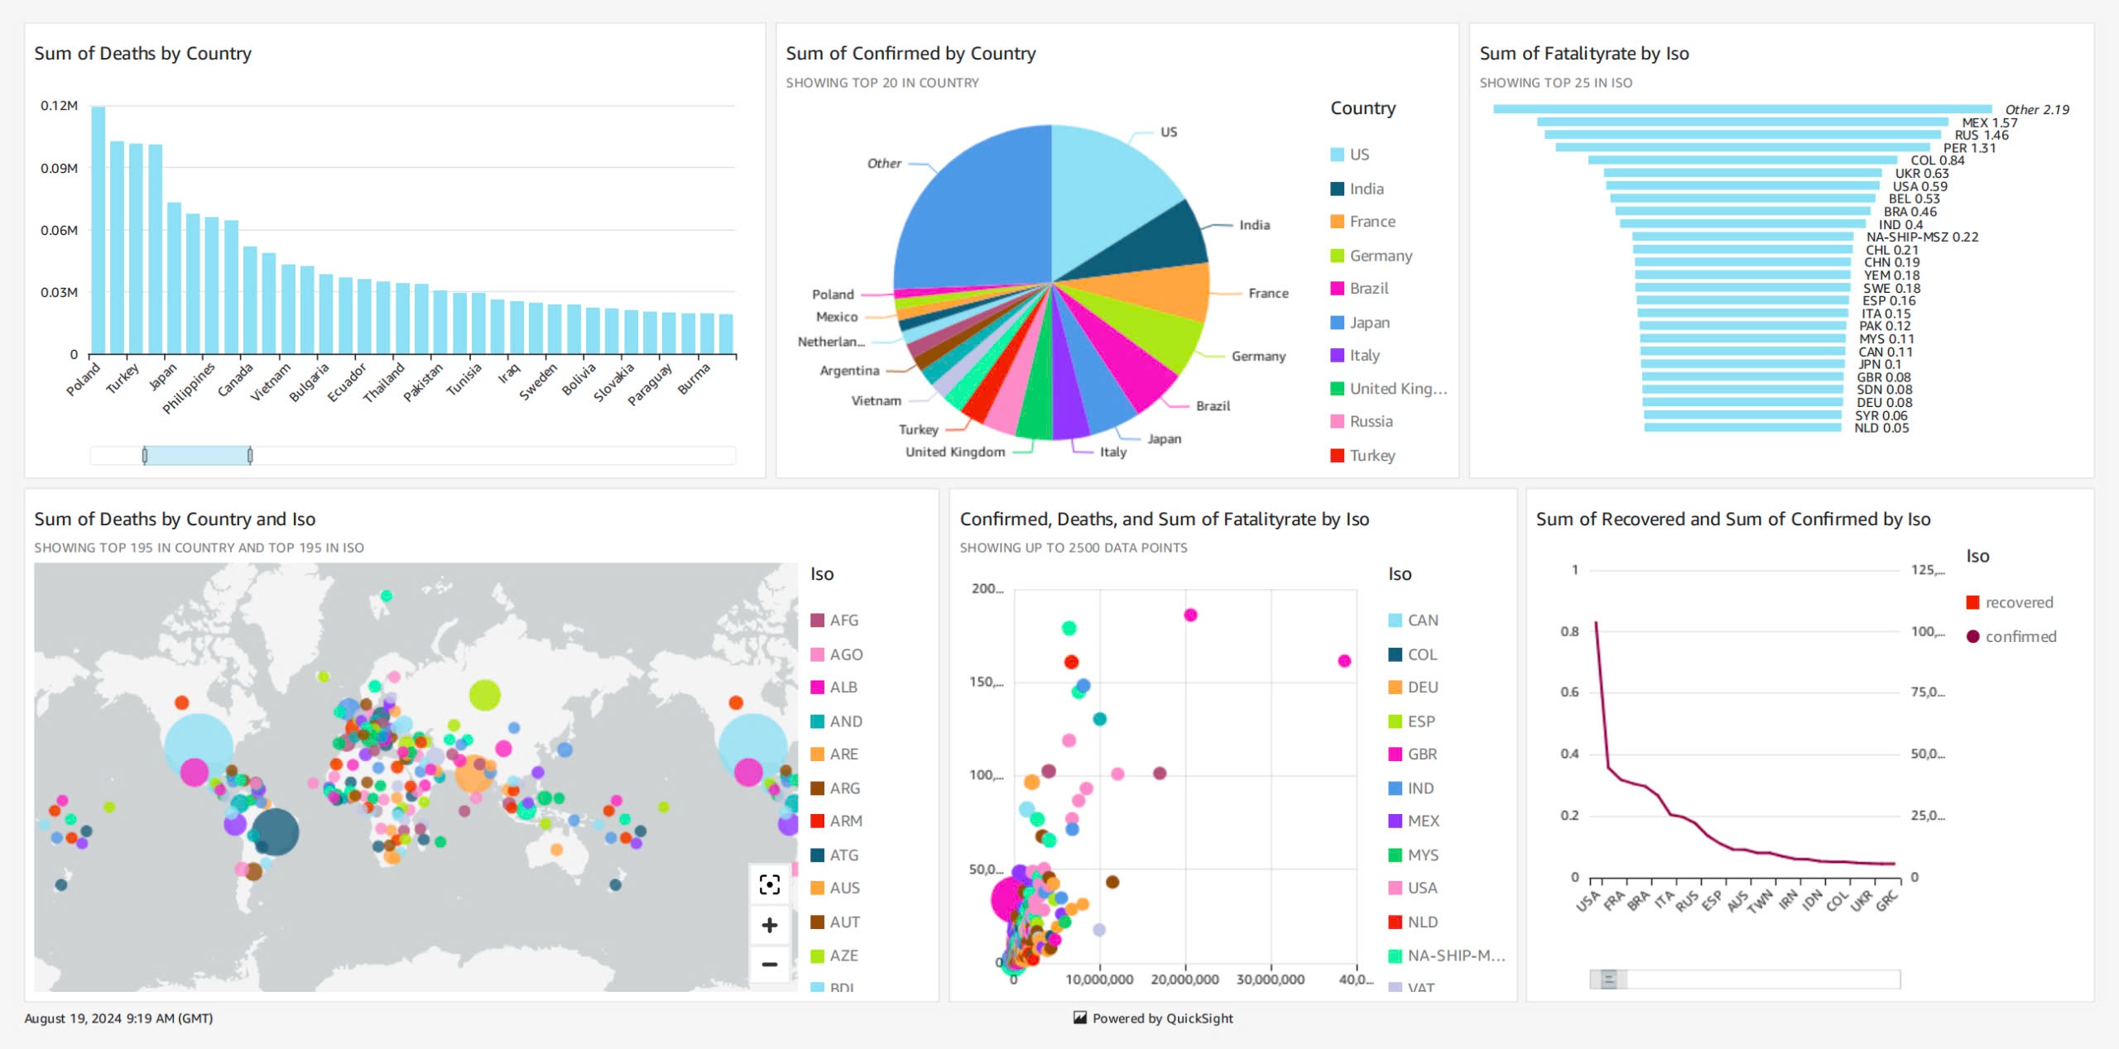Click the Other 2.19 fatality rate bar

pyautogui.click(x=1742, y=109)
